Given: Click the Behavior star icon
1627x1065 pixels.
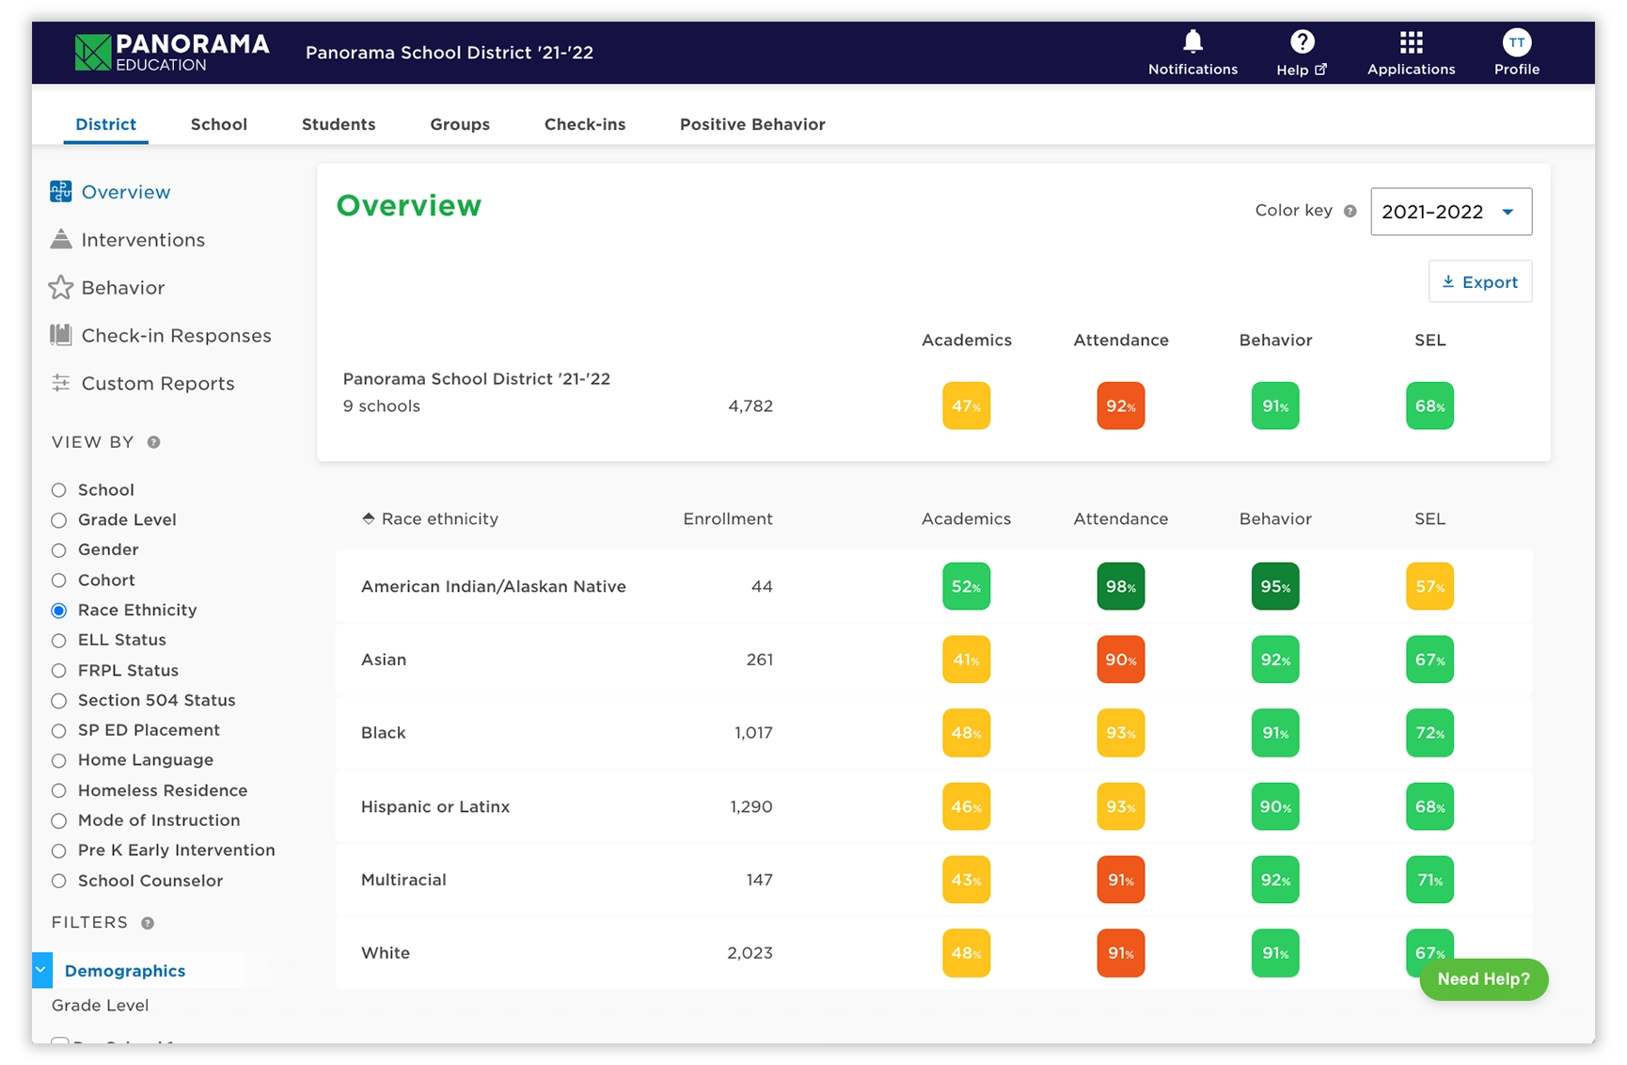Looking at the screenshot, I should (x=61, y=287).
